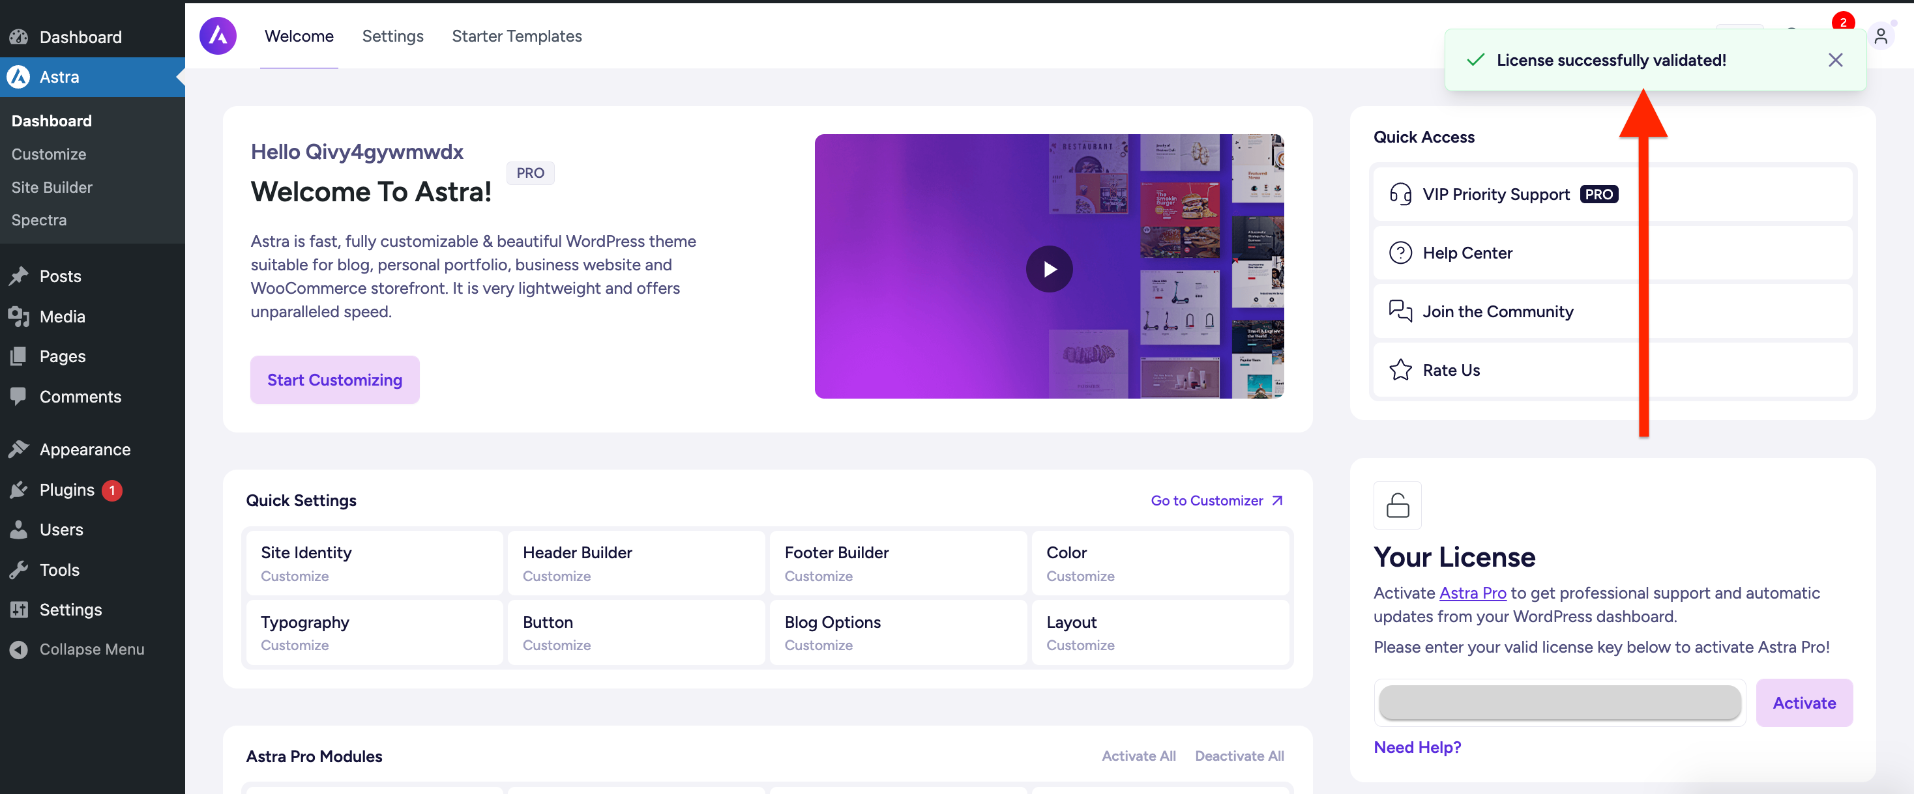Open Site Builder in the Astra submenu
The width and height of the screenshot is (1914, 794).
[x=52, y=187]
